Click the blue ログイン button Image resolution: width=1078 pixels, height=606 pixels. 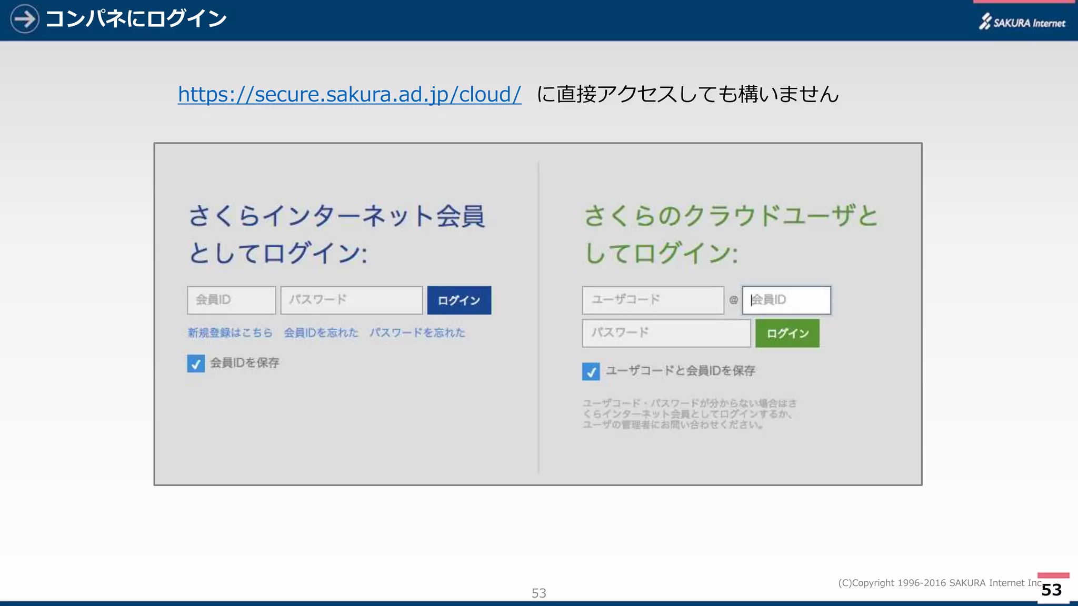coord(459,300)
